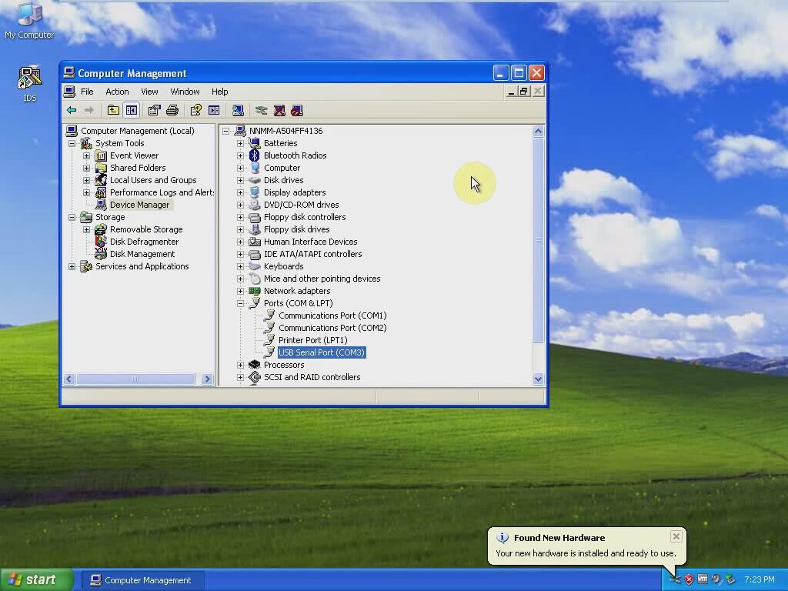The width and height of the screenshot is (788, 591).
Task: Select Floppy disk controllers entry
Action: tap(305, 217)
